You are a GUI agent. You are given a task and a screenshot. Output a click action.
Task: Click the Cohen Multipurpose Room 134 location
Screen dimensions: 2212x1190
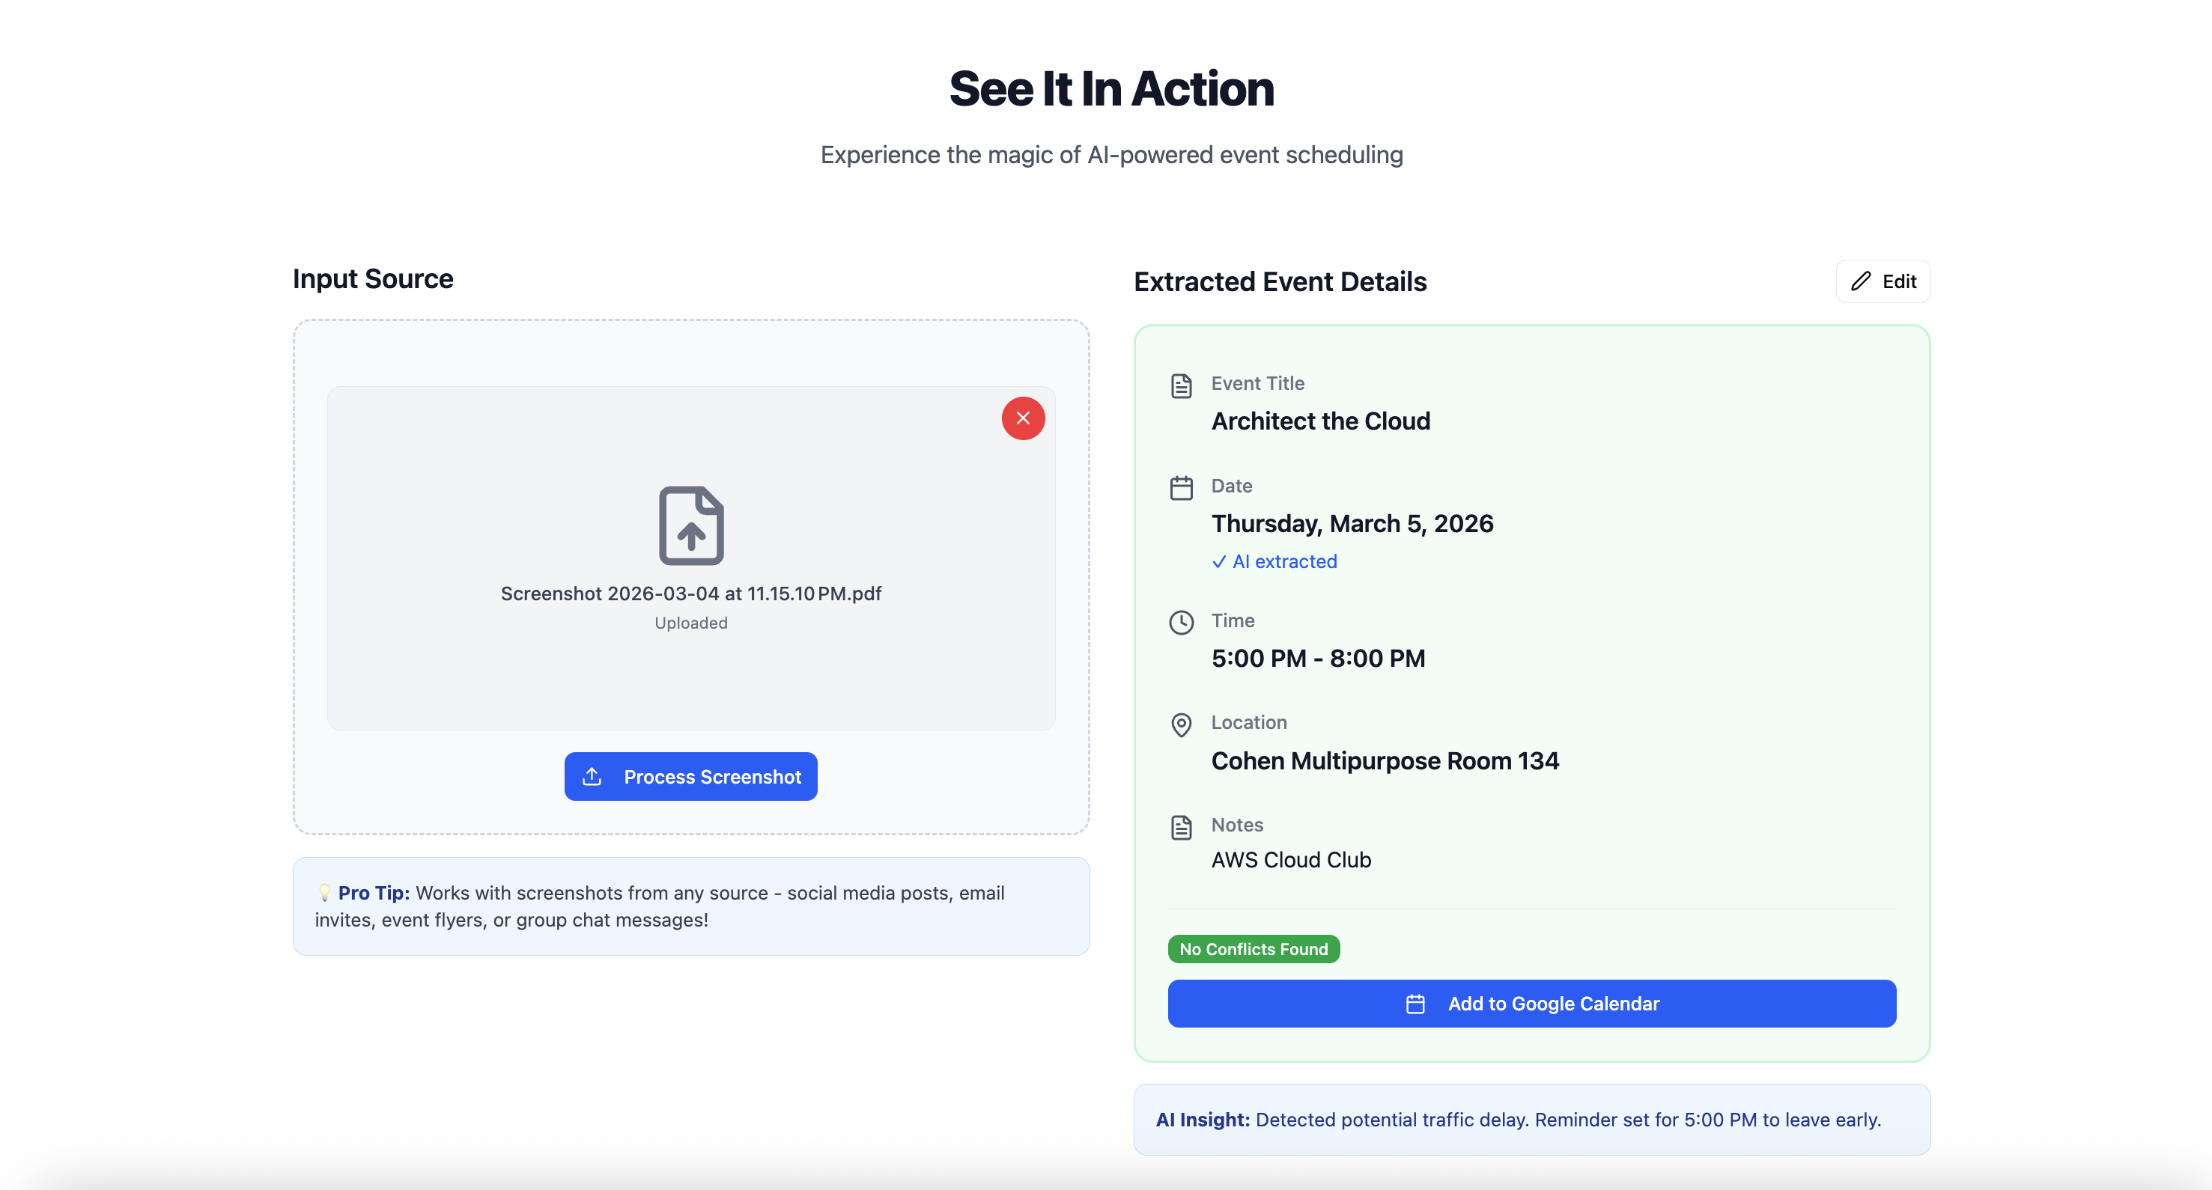tap(1385, 761)
